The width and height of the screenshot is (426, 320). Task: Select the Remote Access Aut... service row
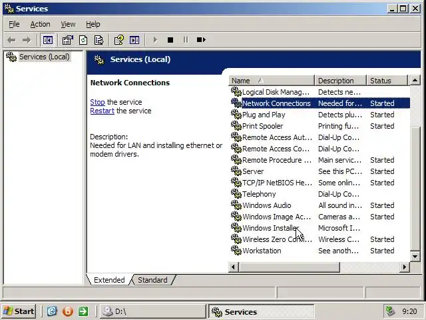click(x=320, y=137)
